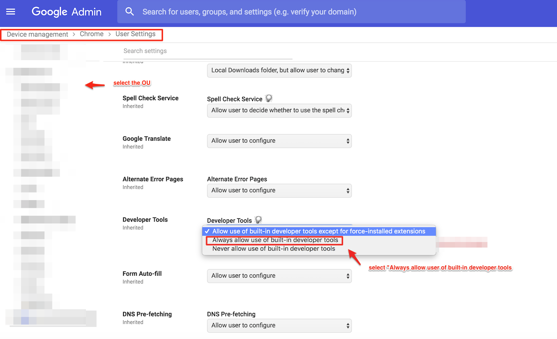Open the DNS Pre-fetching dropdown
Image resolution: width=557 pixels, height=339 pixels.
279,325
